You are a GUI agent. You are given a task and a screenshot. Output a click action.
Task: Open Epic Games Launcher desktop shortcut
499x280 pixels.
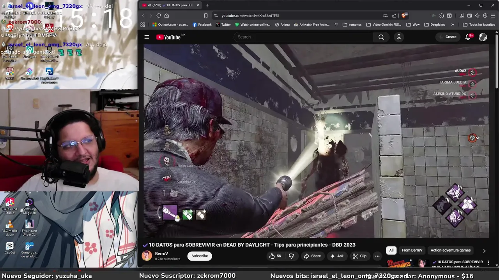pos(10,54)
